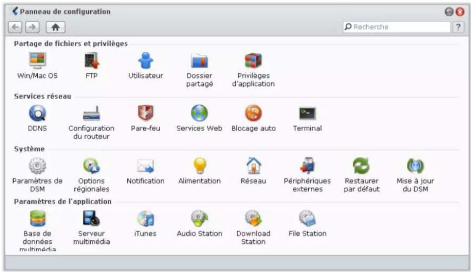Image resolution: width=471 pixels, height=272 pixels.
Task: Open the Terminal icon
Action: [307, 114]
